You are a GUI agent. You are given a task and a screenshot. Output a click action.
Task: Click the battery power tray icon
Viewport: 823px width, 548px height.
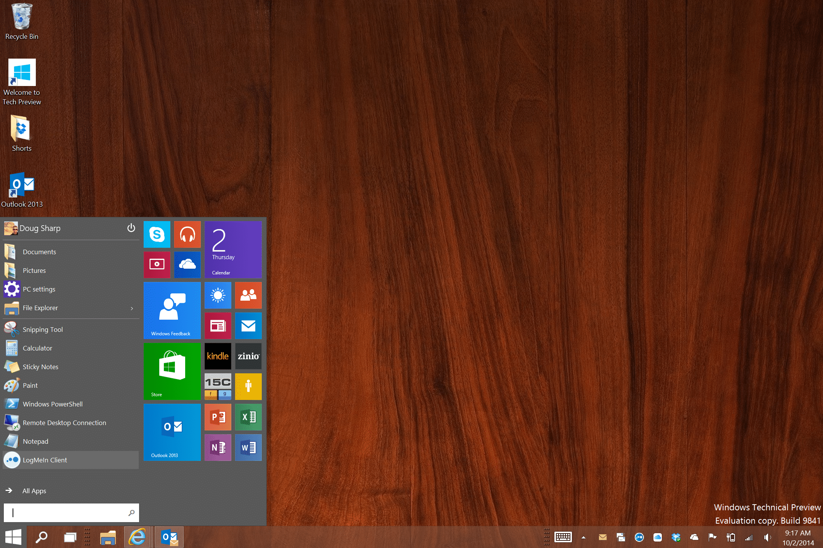[731, 537]
